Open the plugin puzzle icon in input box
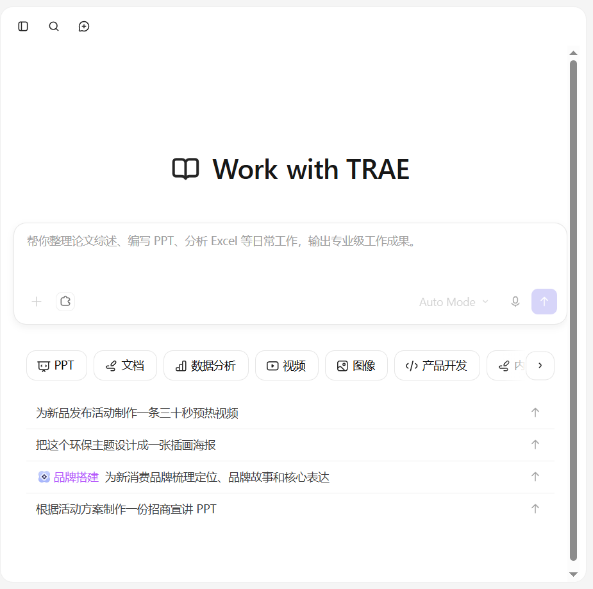Viewport: 593px width, 589px height. [65, 302]
